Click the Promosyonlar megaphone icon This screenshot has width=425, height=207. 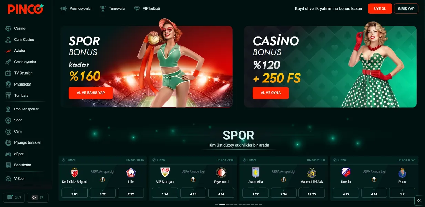[63, 8]
